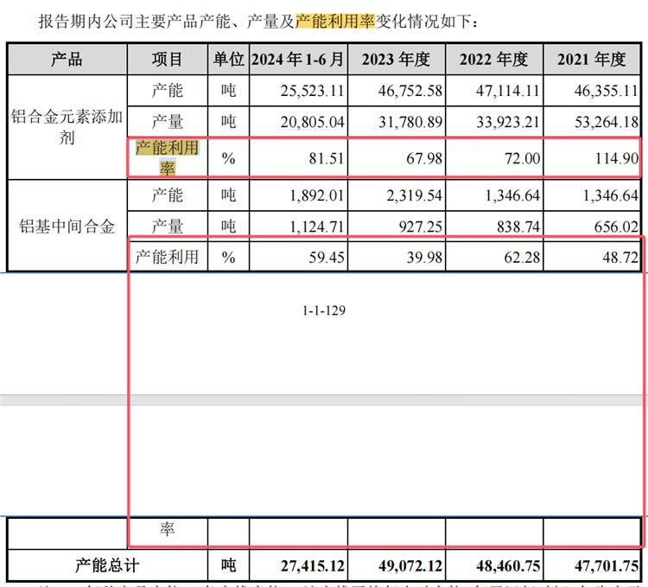Click the value 33,923.21

click(x=508, y=122)
